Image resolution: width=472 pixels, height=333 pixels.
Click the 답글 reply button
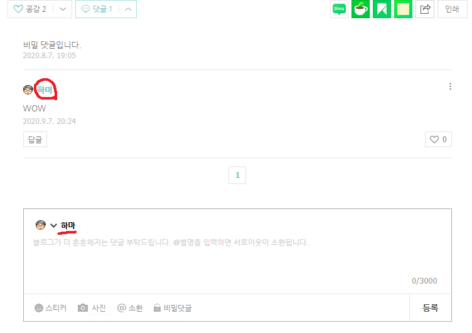35,140
